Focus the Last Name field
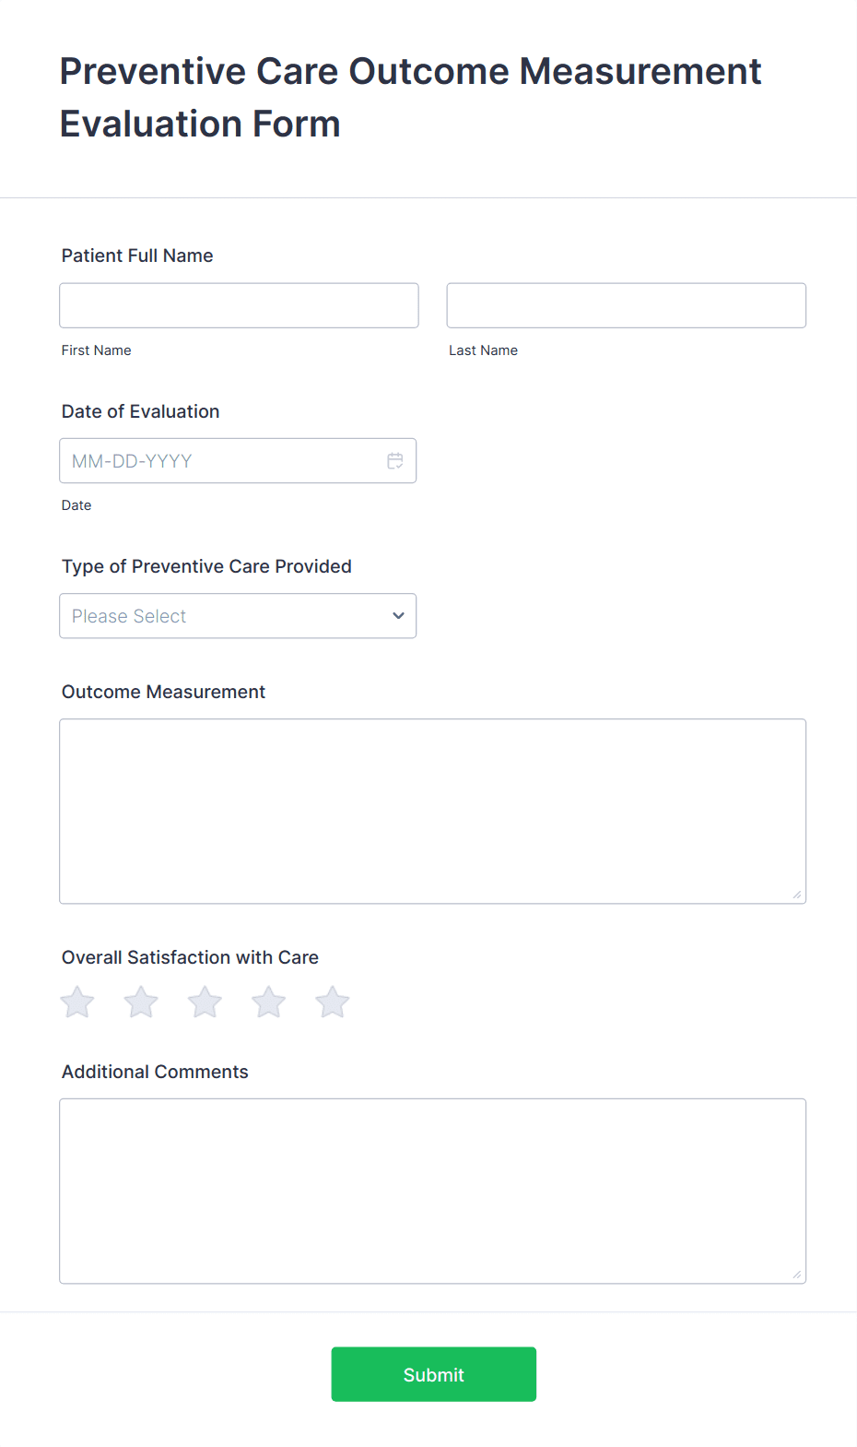Screen dimensions: 857x1447 pyautogui.click(x=627, y=305)
